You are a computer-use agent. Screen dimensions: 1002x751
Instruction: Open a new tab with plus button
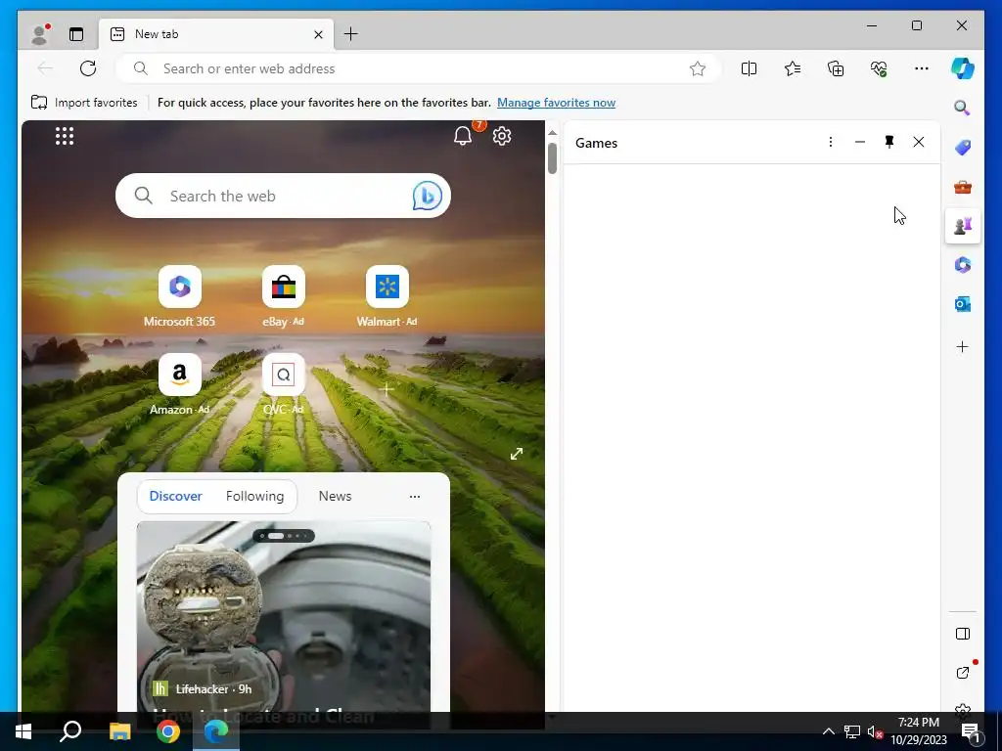pyautogui.click(x=351, y=34)
